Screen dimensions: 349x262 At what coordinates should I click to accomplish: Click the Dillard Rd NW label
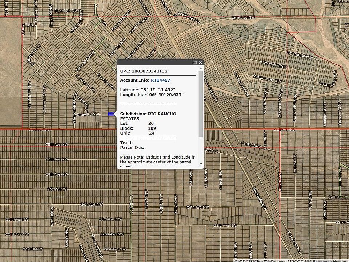click(65, 11)
